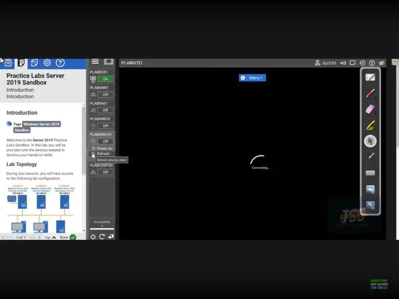Open the help question mark icon
The height and width of the screenshot is (299, 399).
point(60,63)
